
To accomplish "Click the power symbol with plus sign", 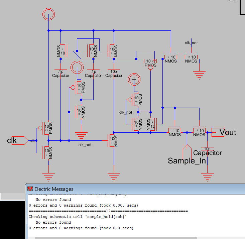I will click(134, 80).
